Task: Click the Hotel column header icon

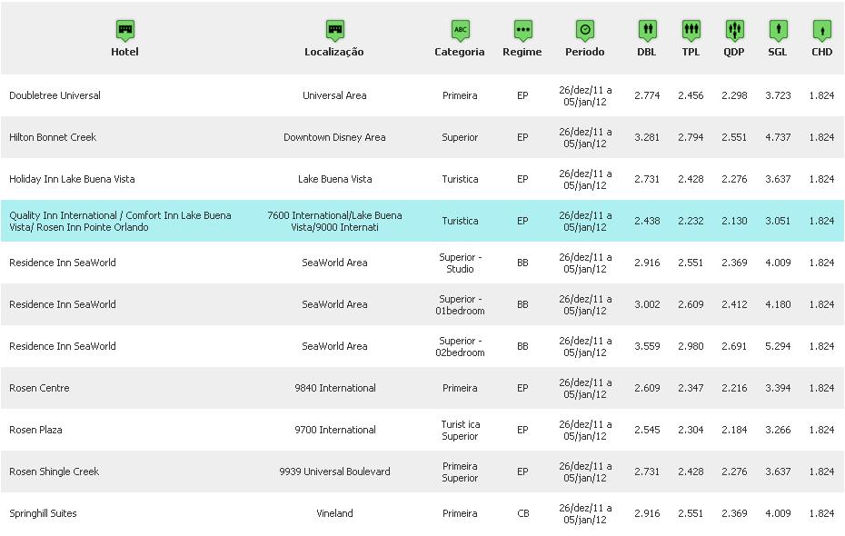Action: 125,31
